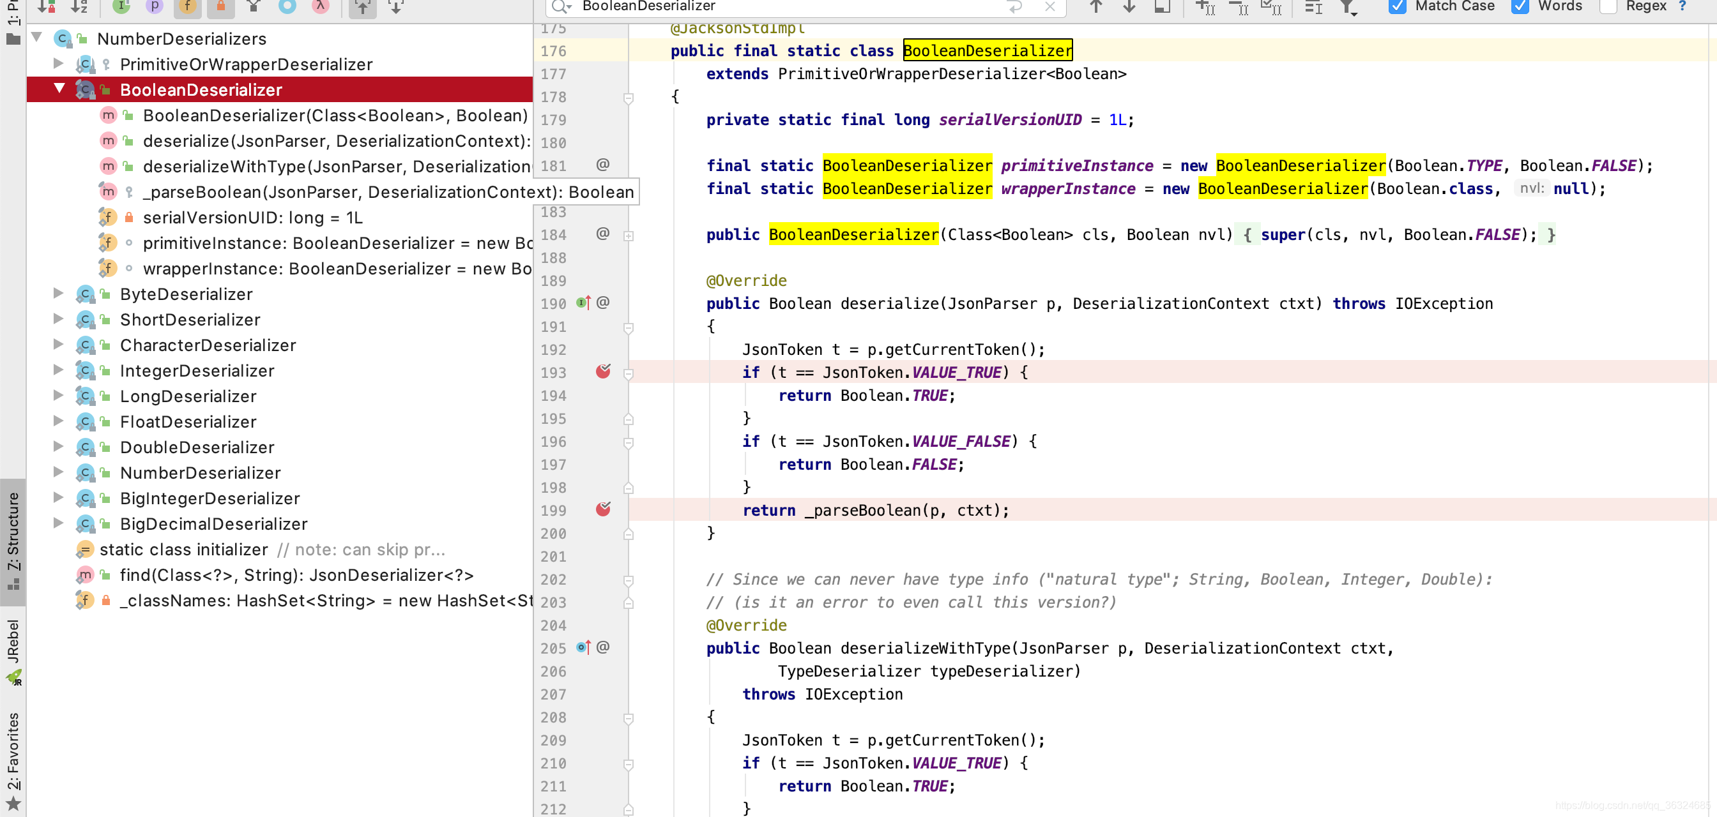Enable the Regex checkbox
Viewport: 1717px width, 817px height.
[x=1608, y=6]
